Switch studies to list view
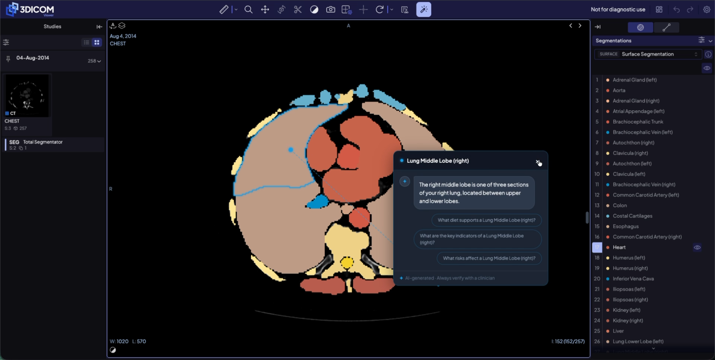Viewport: 715px width, 360px height. tap(86, 42)
